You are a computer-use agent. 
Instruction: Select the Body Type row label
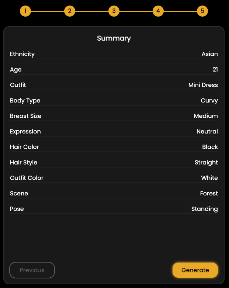point(25,100)
